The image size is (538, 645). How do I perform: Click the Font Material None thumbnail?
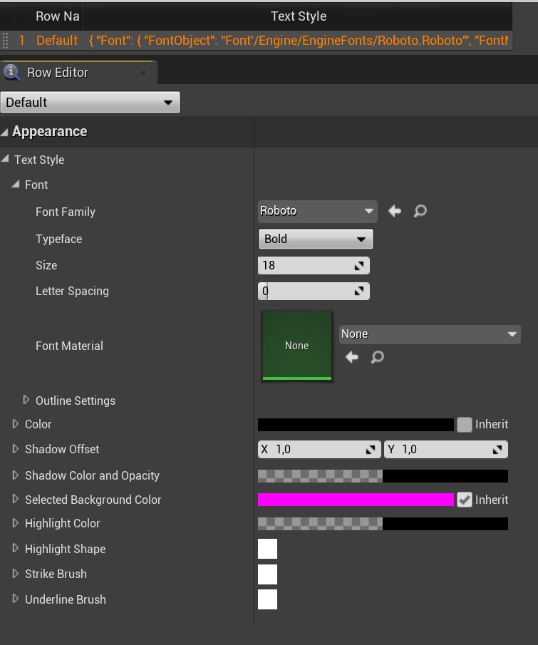click(297, 346)
